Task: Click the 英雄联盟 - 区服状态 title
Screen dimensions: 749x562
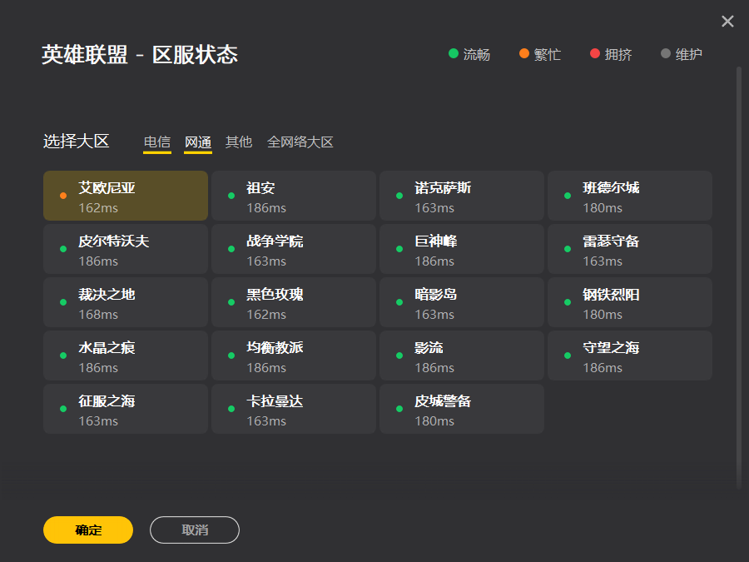Action: [140, 54]
